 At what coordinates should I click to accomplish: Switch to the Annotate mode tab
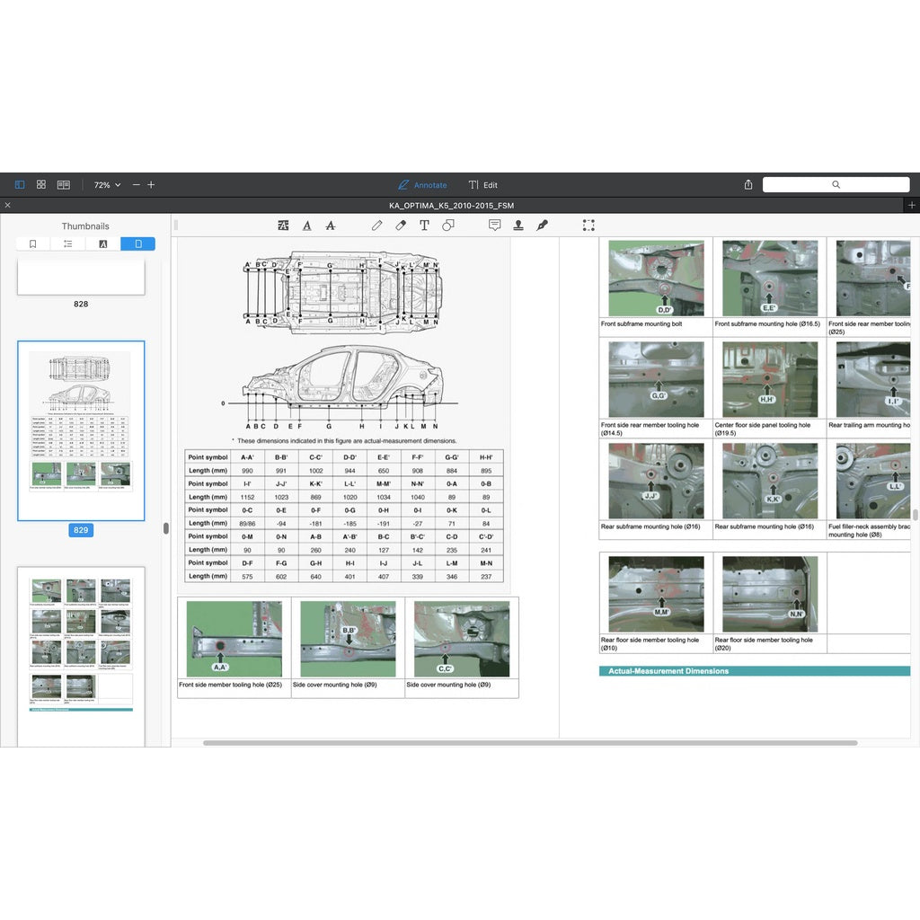coord(421,185)
